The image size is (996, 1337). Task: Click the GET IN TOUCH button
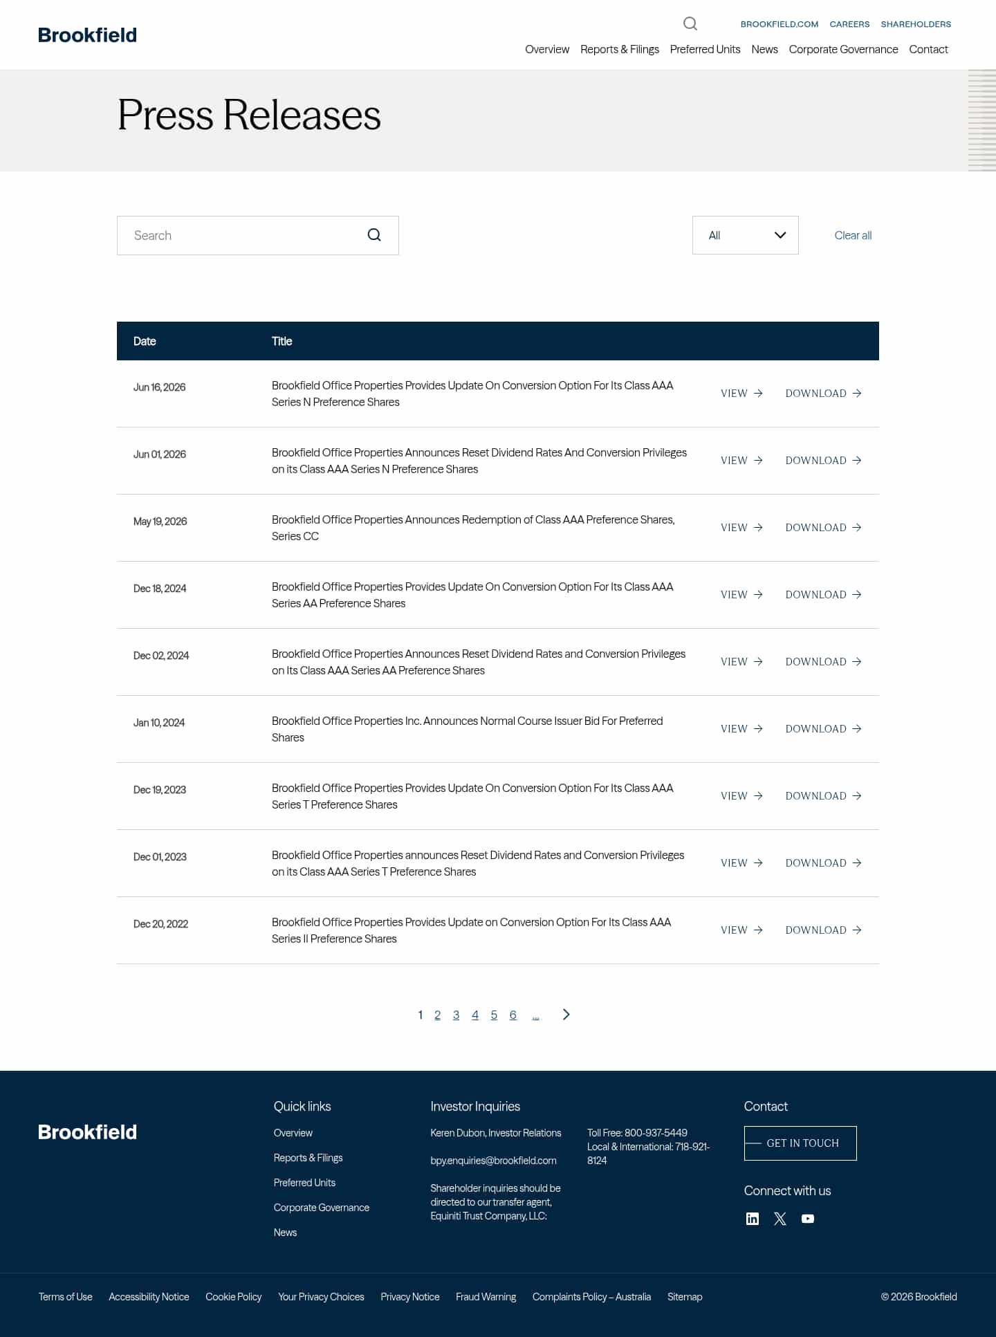(x=800, y=1143)
